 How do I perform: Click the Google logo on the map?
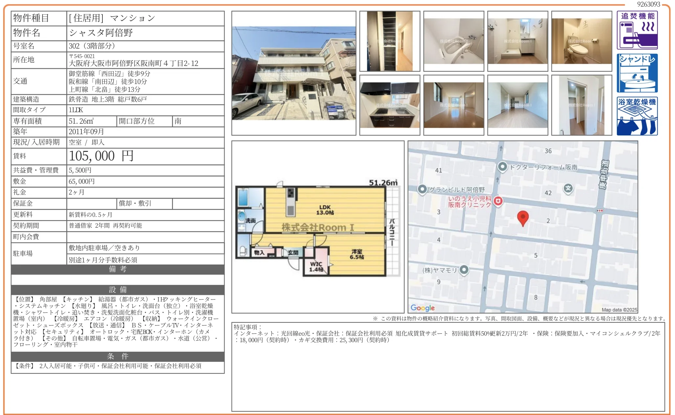pos(422,308)
